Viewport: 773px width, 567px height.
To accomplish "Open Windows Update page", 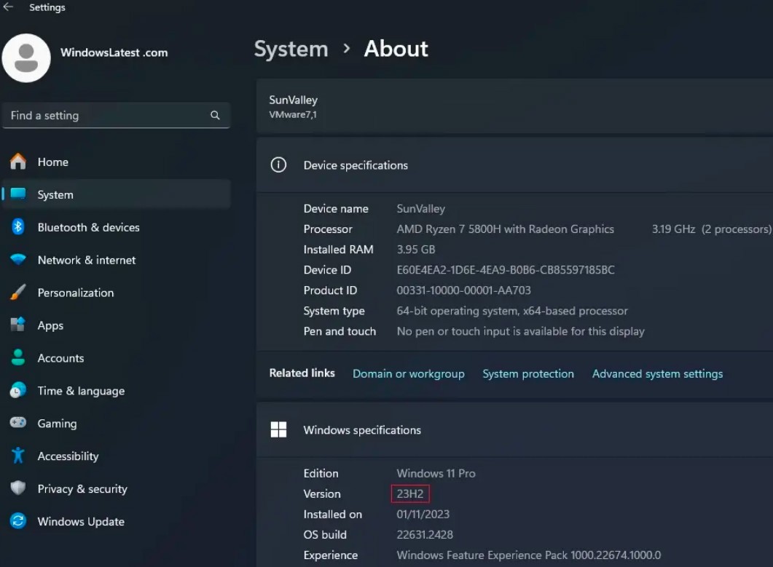I will (117, 521).
